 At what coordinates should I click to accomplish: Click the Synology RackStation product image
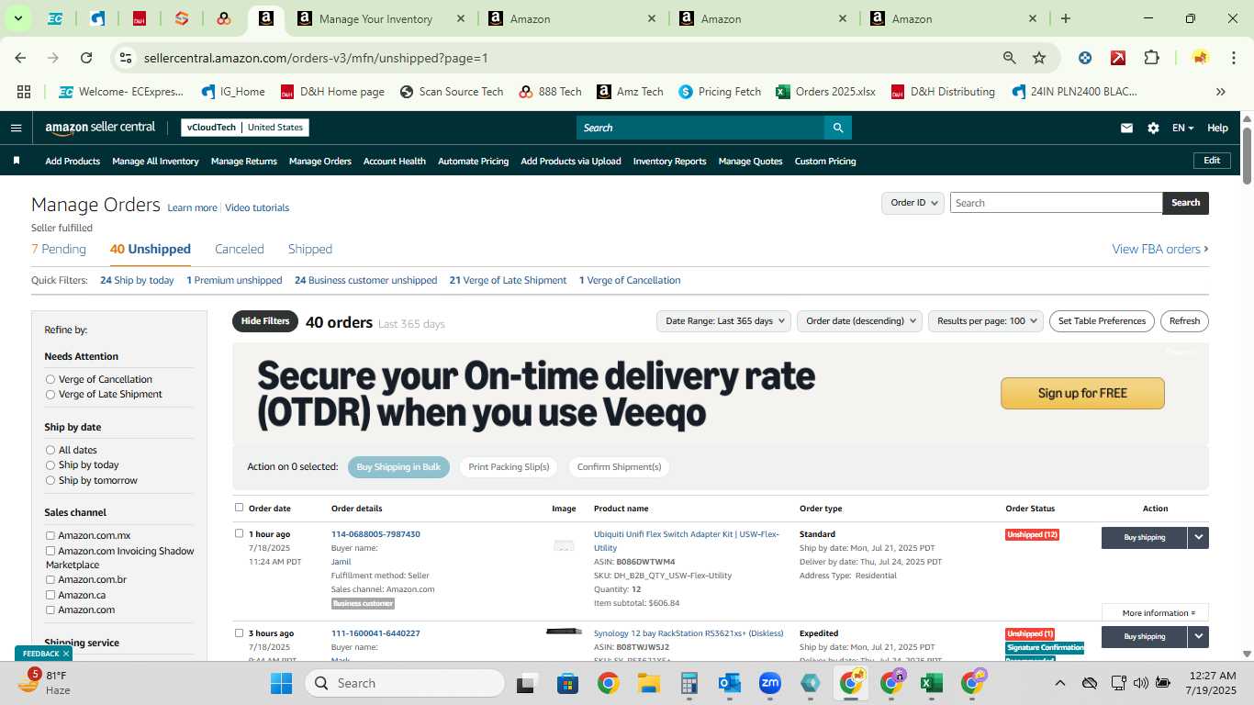pos(564,632)
